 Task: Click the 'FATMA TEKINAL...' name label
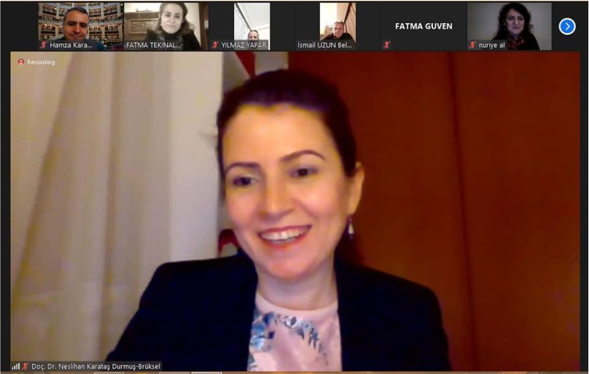[x=153, y=45]
